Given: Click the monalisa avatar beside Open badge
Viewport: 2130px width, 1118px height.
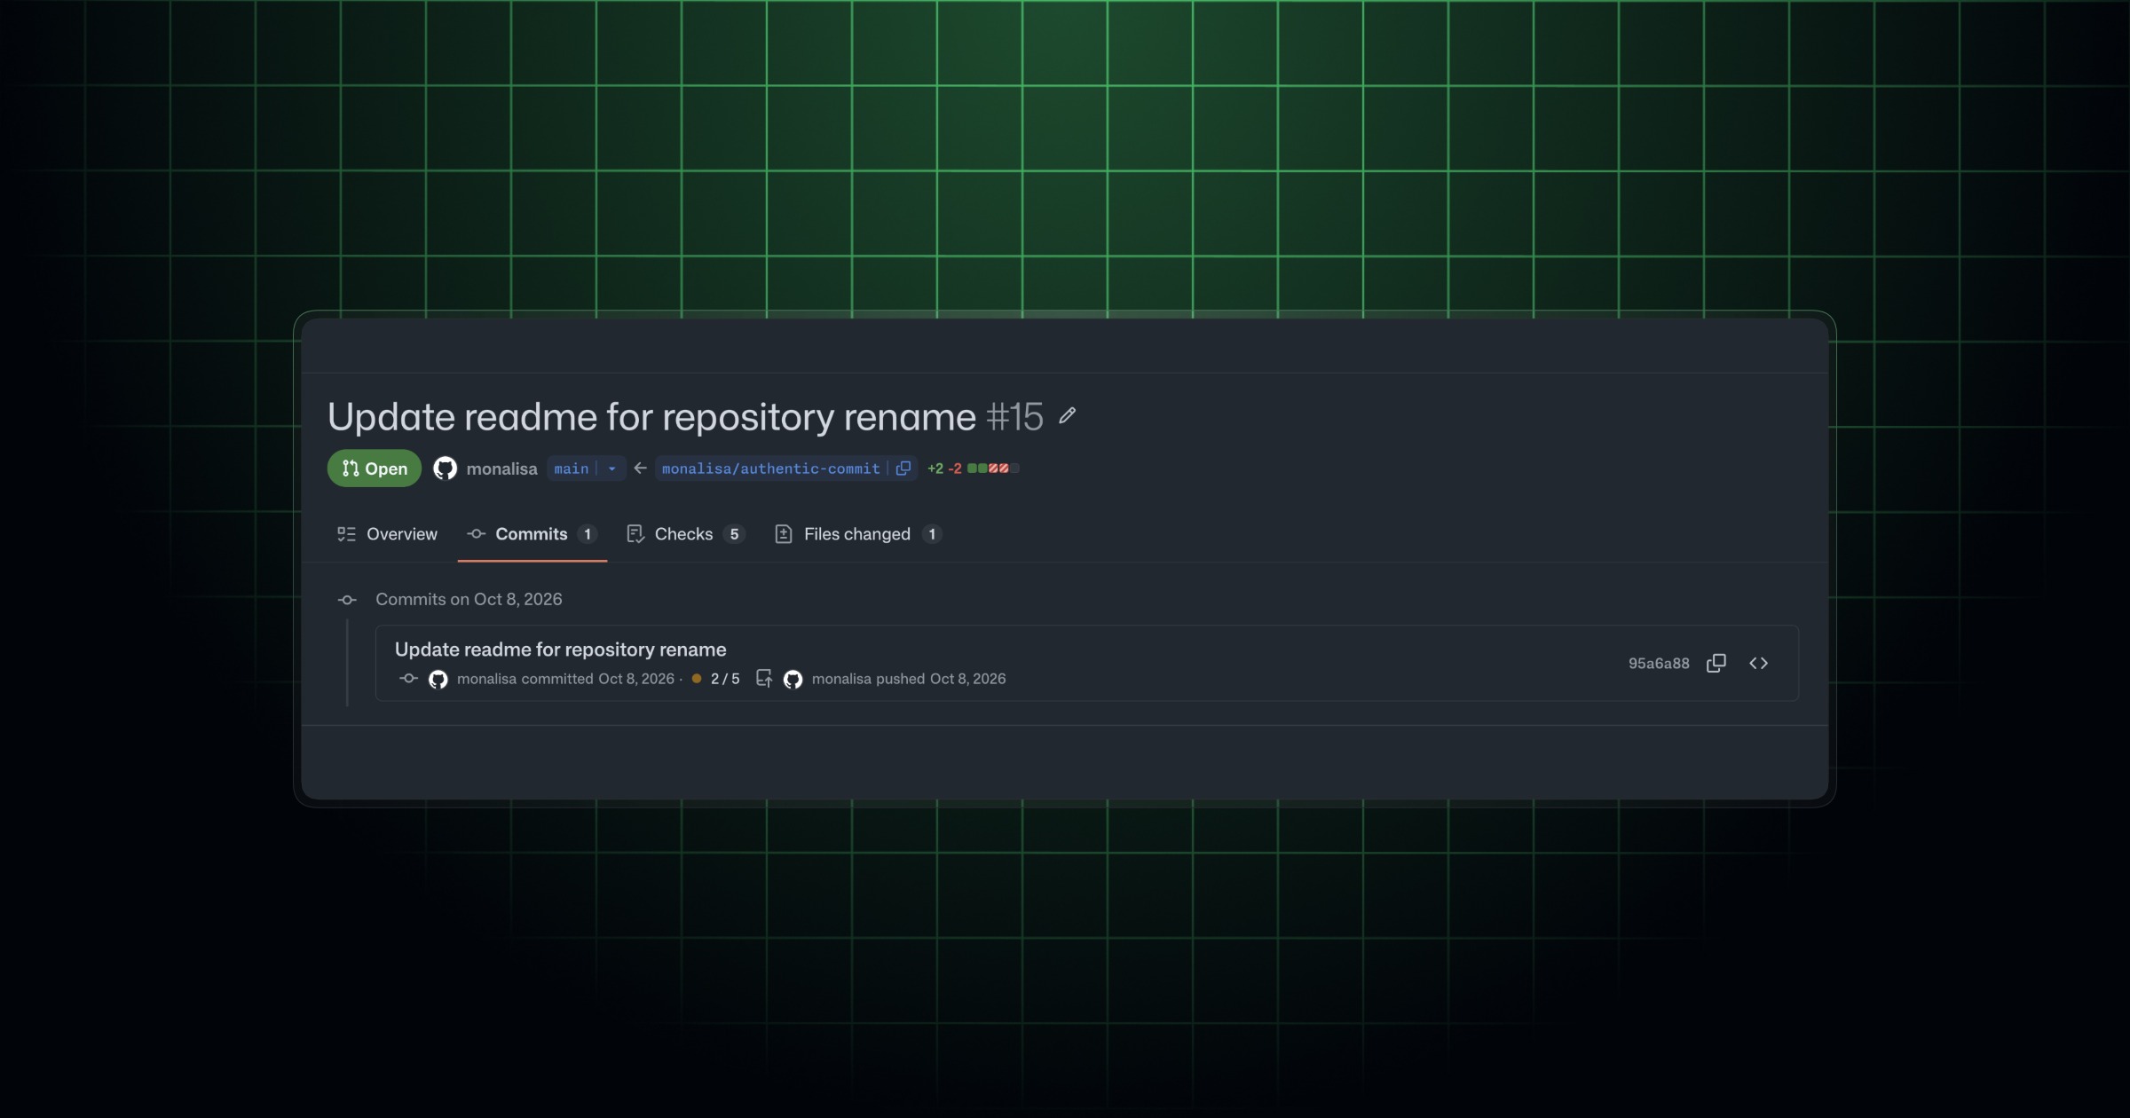Looking at the screenshot, I should 445,468.
